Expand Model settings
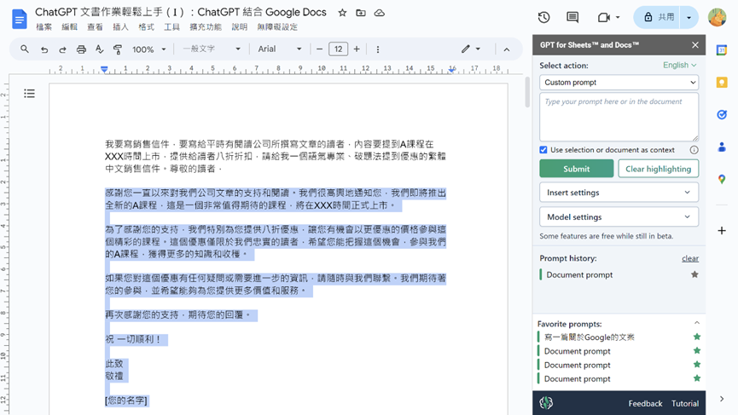This screenshot has height=415, width=738. tap(619, 216)
